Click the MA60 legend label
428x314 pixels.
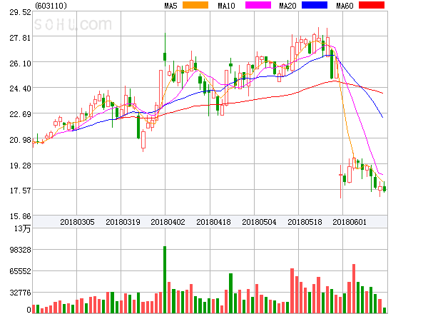345,6
